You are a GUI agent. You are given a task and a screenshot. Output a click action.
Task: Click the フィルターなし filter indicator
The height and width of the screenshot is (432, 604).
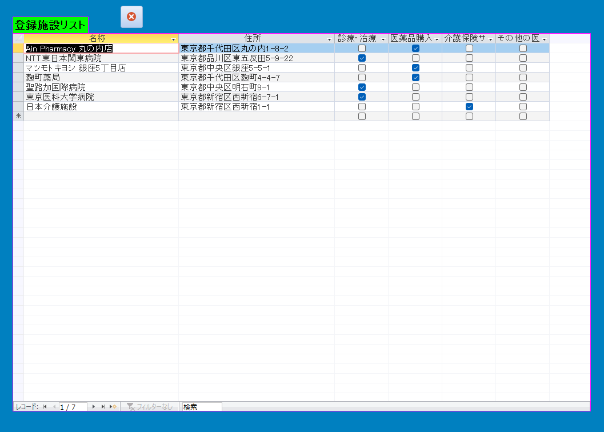(x=150, y=407)
